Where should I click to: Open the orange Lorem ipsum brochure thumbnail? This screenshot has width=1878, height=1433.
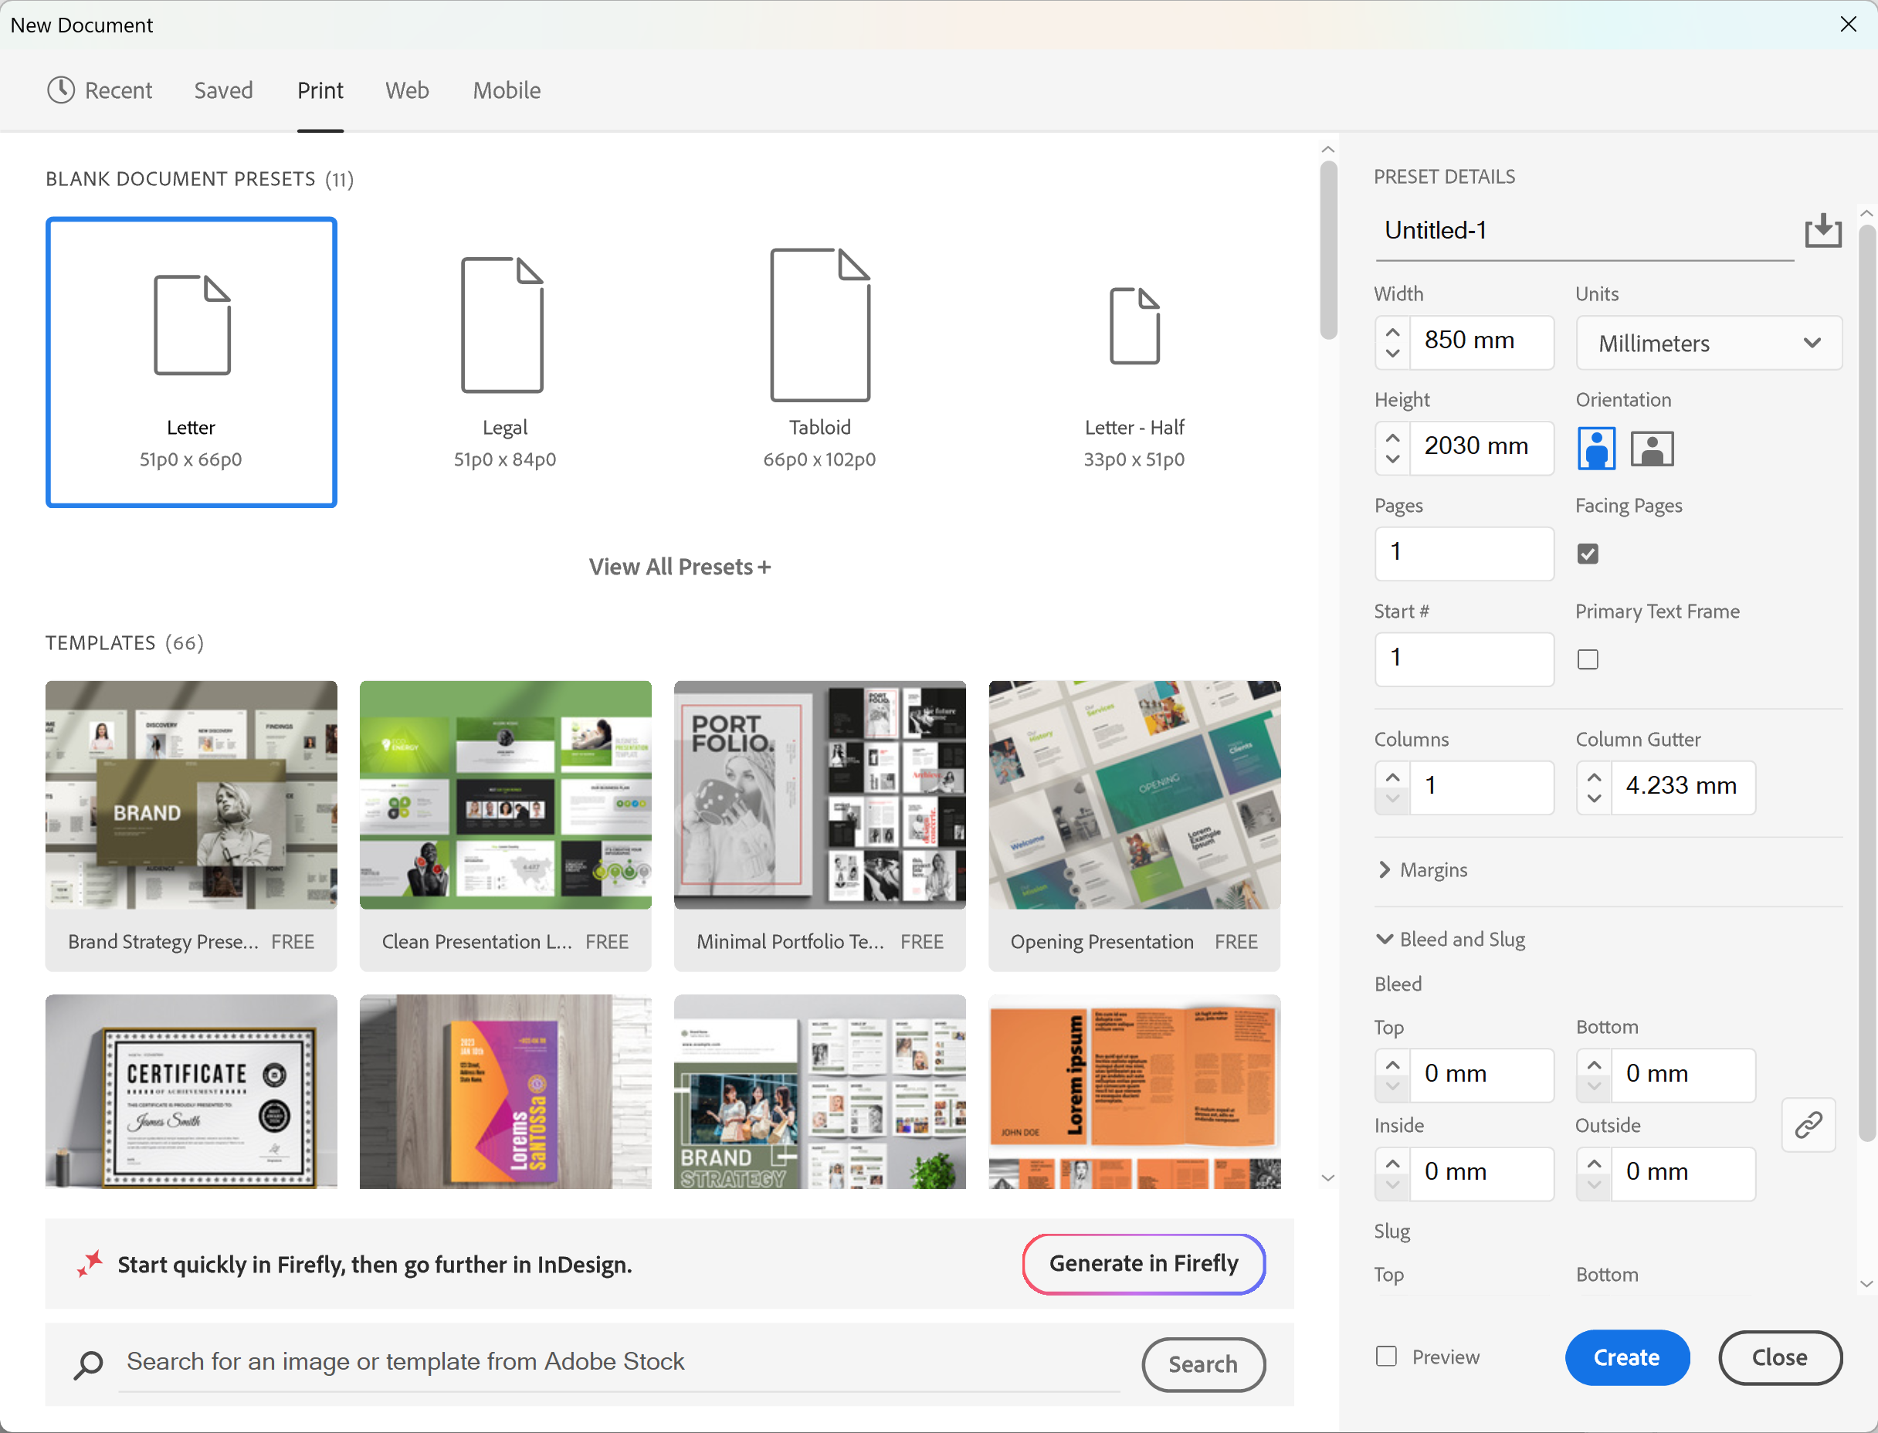[1134, 1091]
